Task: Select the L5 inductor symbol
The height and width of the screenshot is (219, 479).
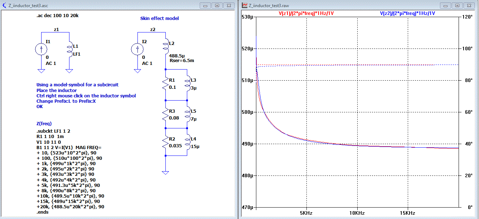Action: 187,114
